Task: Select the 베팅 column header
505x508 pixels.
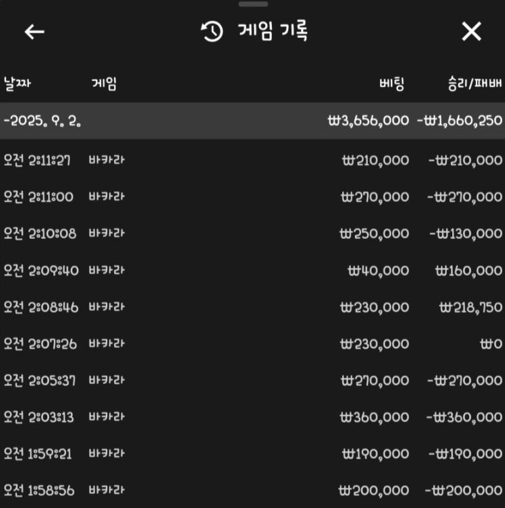Action: [x=392, y=84]
